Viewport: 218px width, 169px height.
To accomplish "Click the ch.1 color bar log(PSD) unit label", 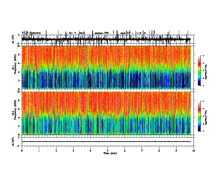I will (x=206, y=72).
